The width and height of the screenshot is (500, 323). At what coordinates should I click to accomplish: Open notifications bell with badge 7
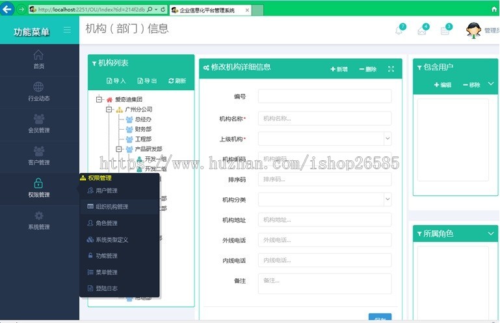pos(400,29)
